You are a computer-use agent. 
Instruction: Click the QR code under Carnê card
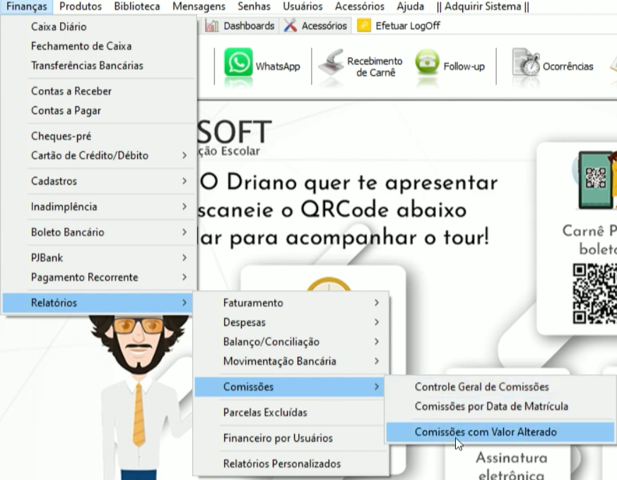pyautogui.click(x=594, y=294)
